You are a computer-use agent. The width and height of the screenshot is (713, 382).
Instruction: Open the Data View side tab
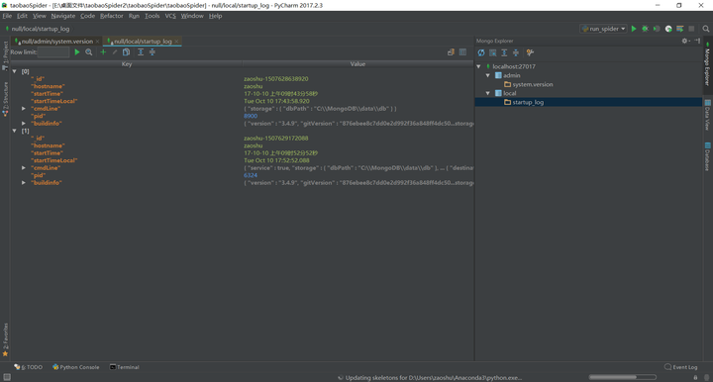[x=707, y=115]
